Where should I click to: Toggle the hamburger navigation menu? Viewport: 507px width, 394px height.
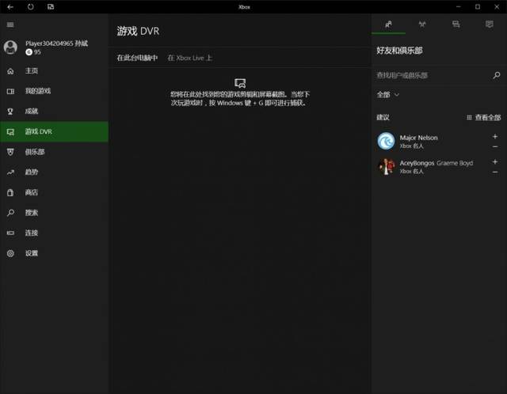coord(10,25)
